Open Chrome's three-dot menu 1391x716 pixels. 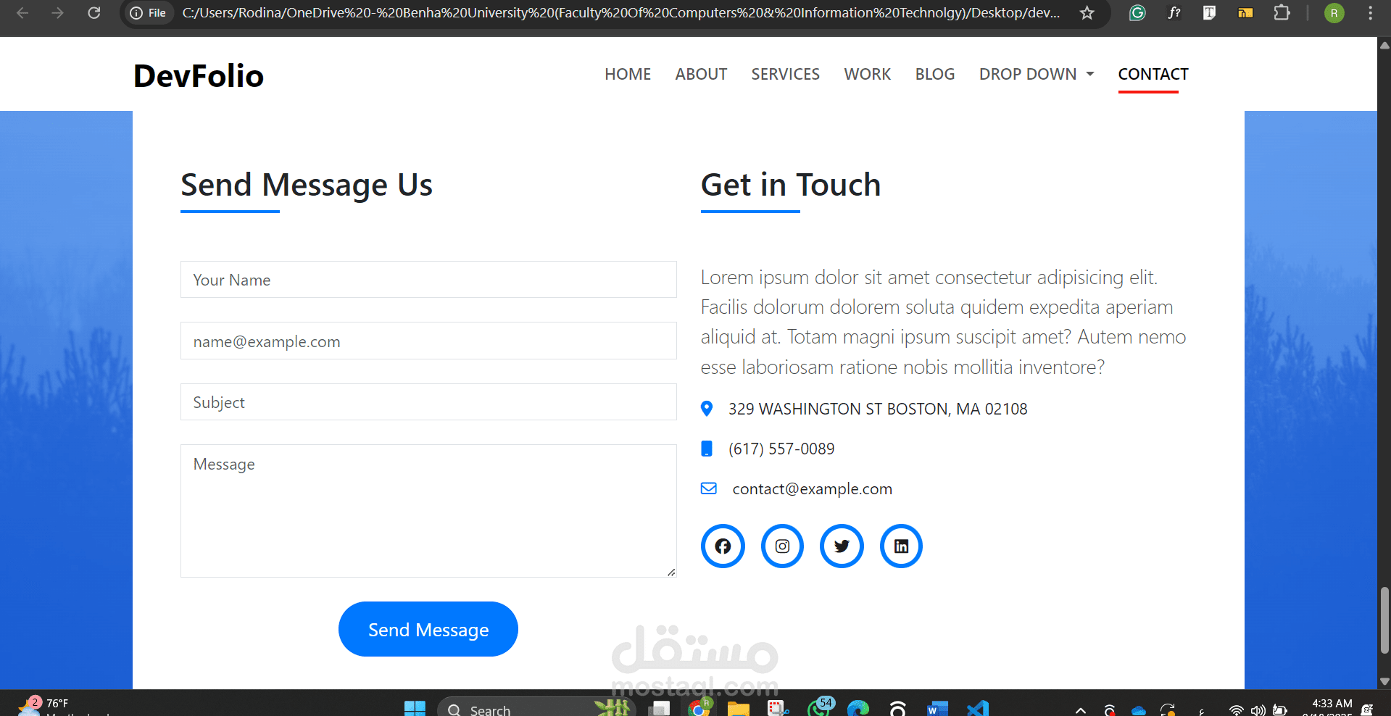[x=1370, y=13]
